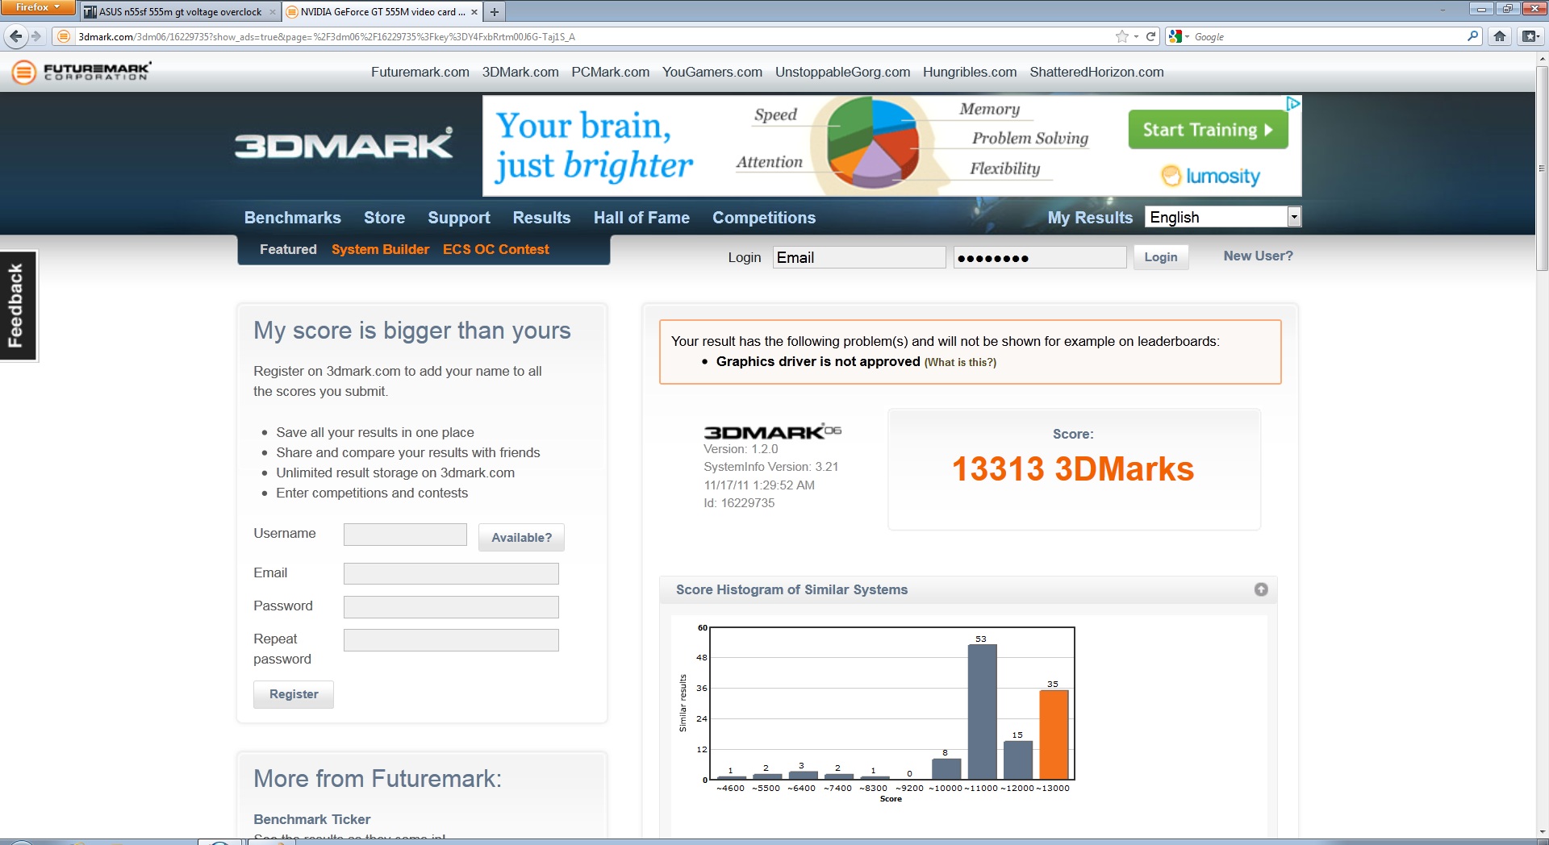The width and height of the screenshot is (1549, 845).
Task: Close the NVIDIA GeForce GT 555M tab
Action: (x=474, y=12)
